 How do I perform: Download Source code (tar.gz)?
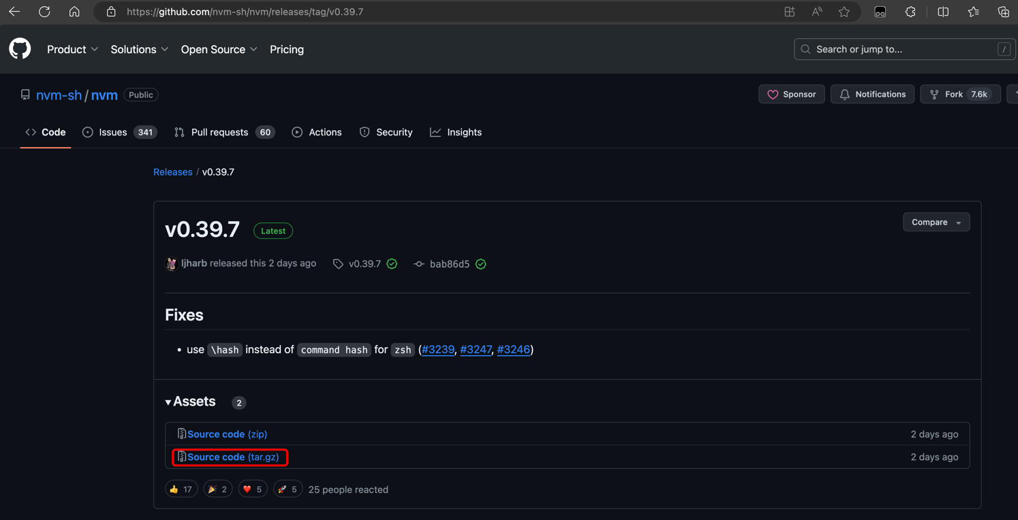point(233,457)
